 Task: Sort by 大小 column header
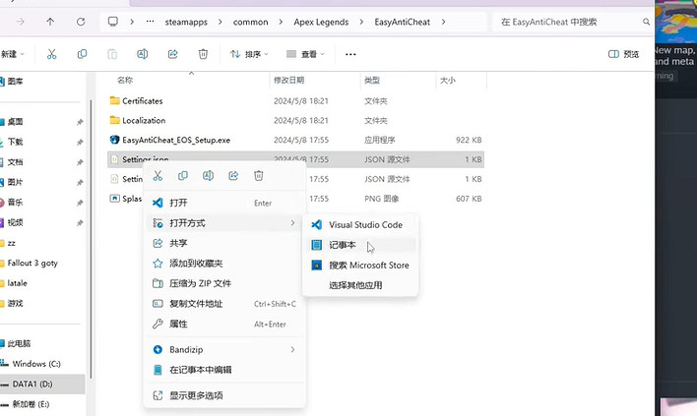pos(448,81)
